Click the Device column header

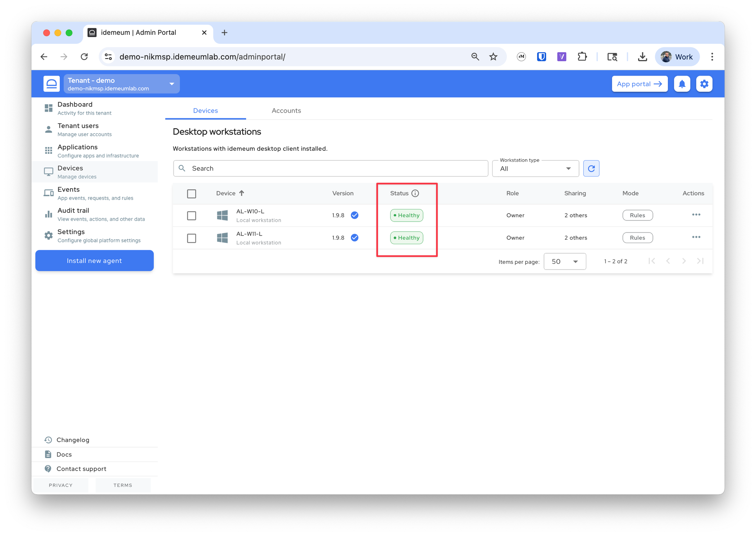(226, 193)
